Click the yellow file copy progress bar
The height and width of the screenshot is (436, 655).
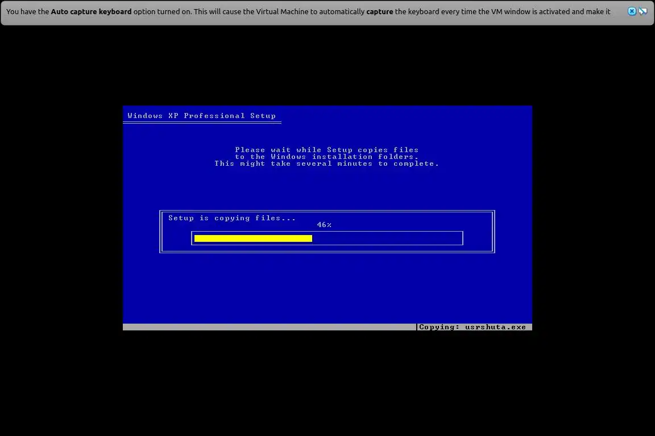(253, 238)
